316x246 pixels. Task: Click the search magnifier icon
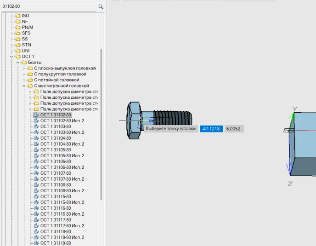(x=101, y=6)
